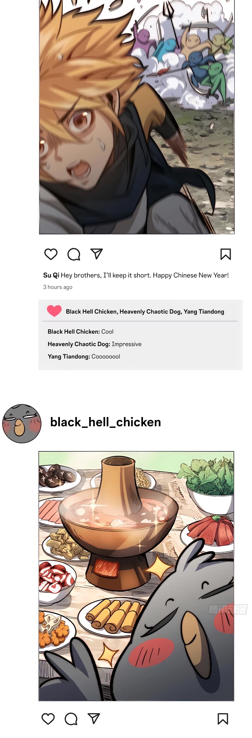Image resolution: width=252 pixels, height=738 pixels.
Task: Open black_hell_chicken's profile avatar
Action: [x=22, y=423]
